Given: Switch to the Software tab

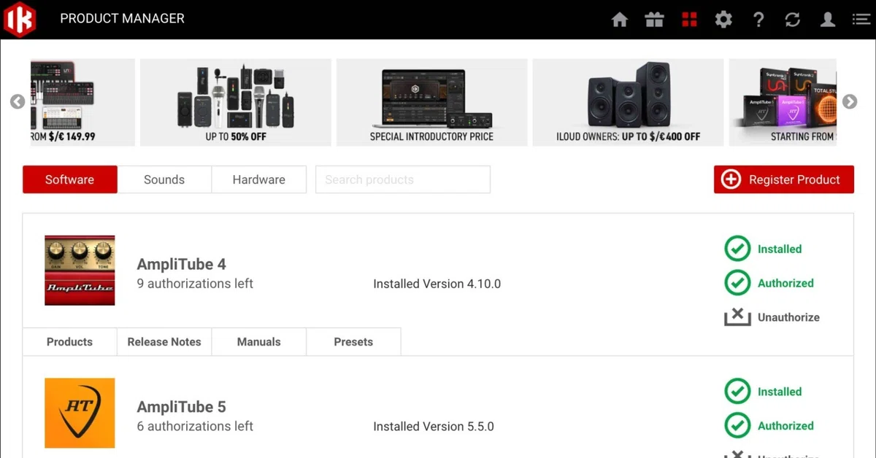Looking at the screenshot, I should (x=70, y=179).
